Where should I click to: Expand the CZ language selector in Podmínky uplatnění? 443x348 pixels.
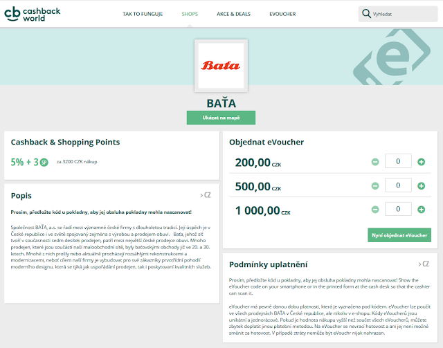pos(424,264)
